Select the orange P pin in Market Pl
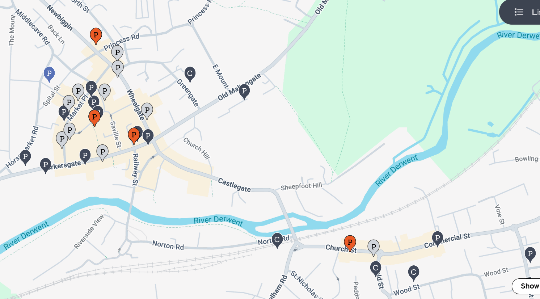Screen dimensions: 540x299 (x=94, y=118)
